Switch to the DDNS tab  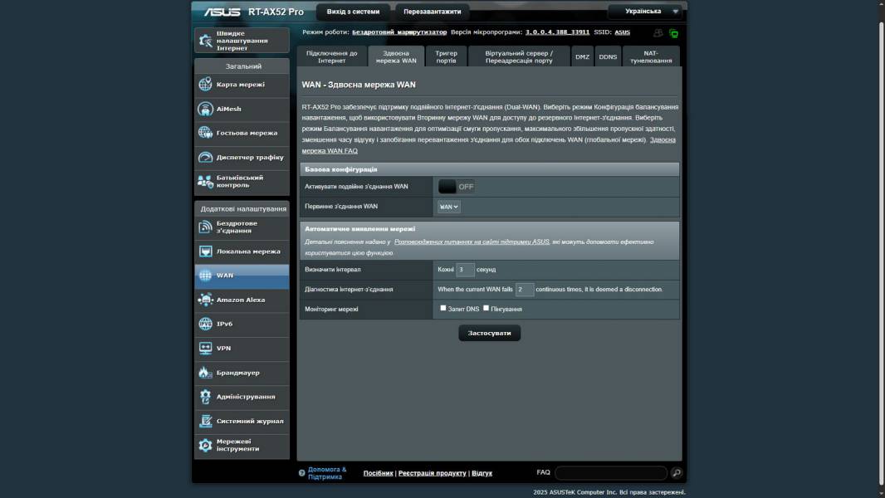[608, 57]
